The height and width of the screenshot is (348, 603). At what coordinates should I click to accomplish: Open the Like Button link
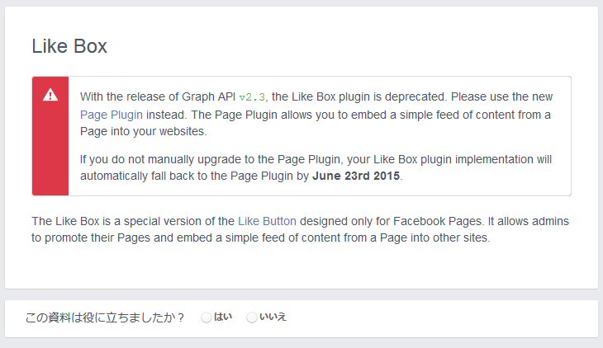267,221
